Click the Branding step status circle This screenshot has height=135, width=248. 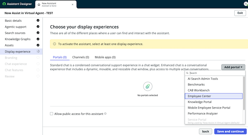[38, 57]
